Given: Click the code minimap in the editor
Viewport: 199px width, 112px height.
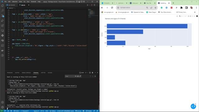Looking at the screenshot, I should pyautogui.click(x=93, y=13).
